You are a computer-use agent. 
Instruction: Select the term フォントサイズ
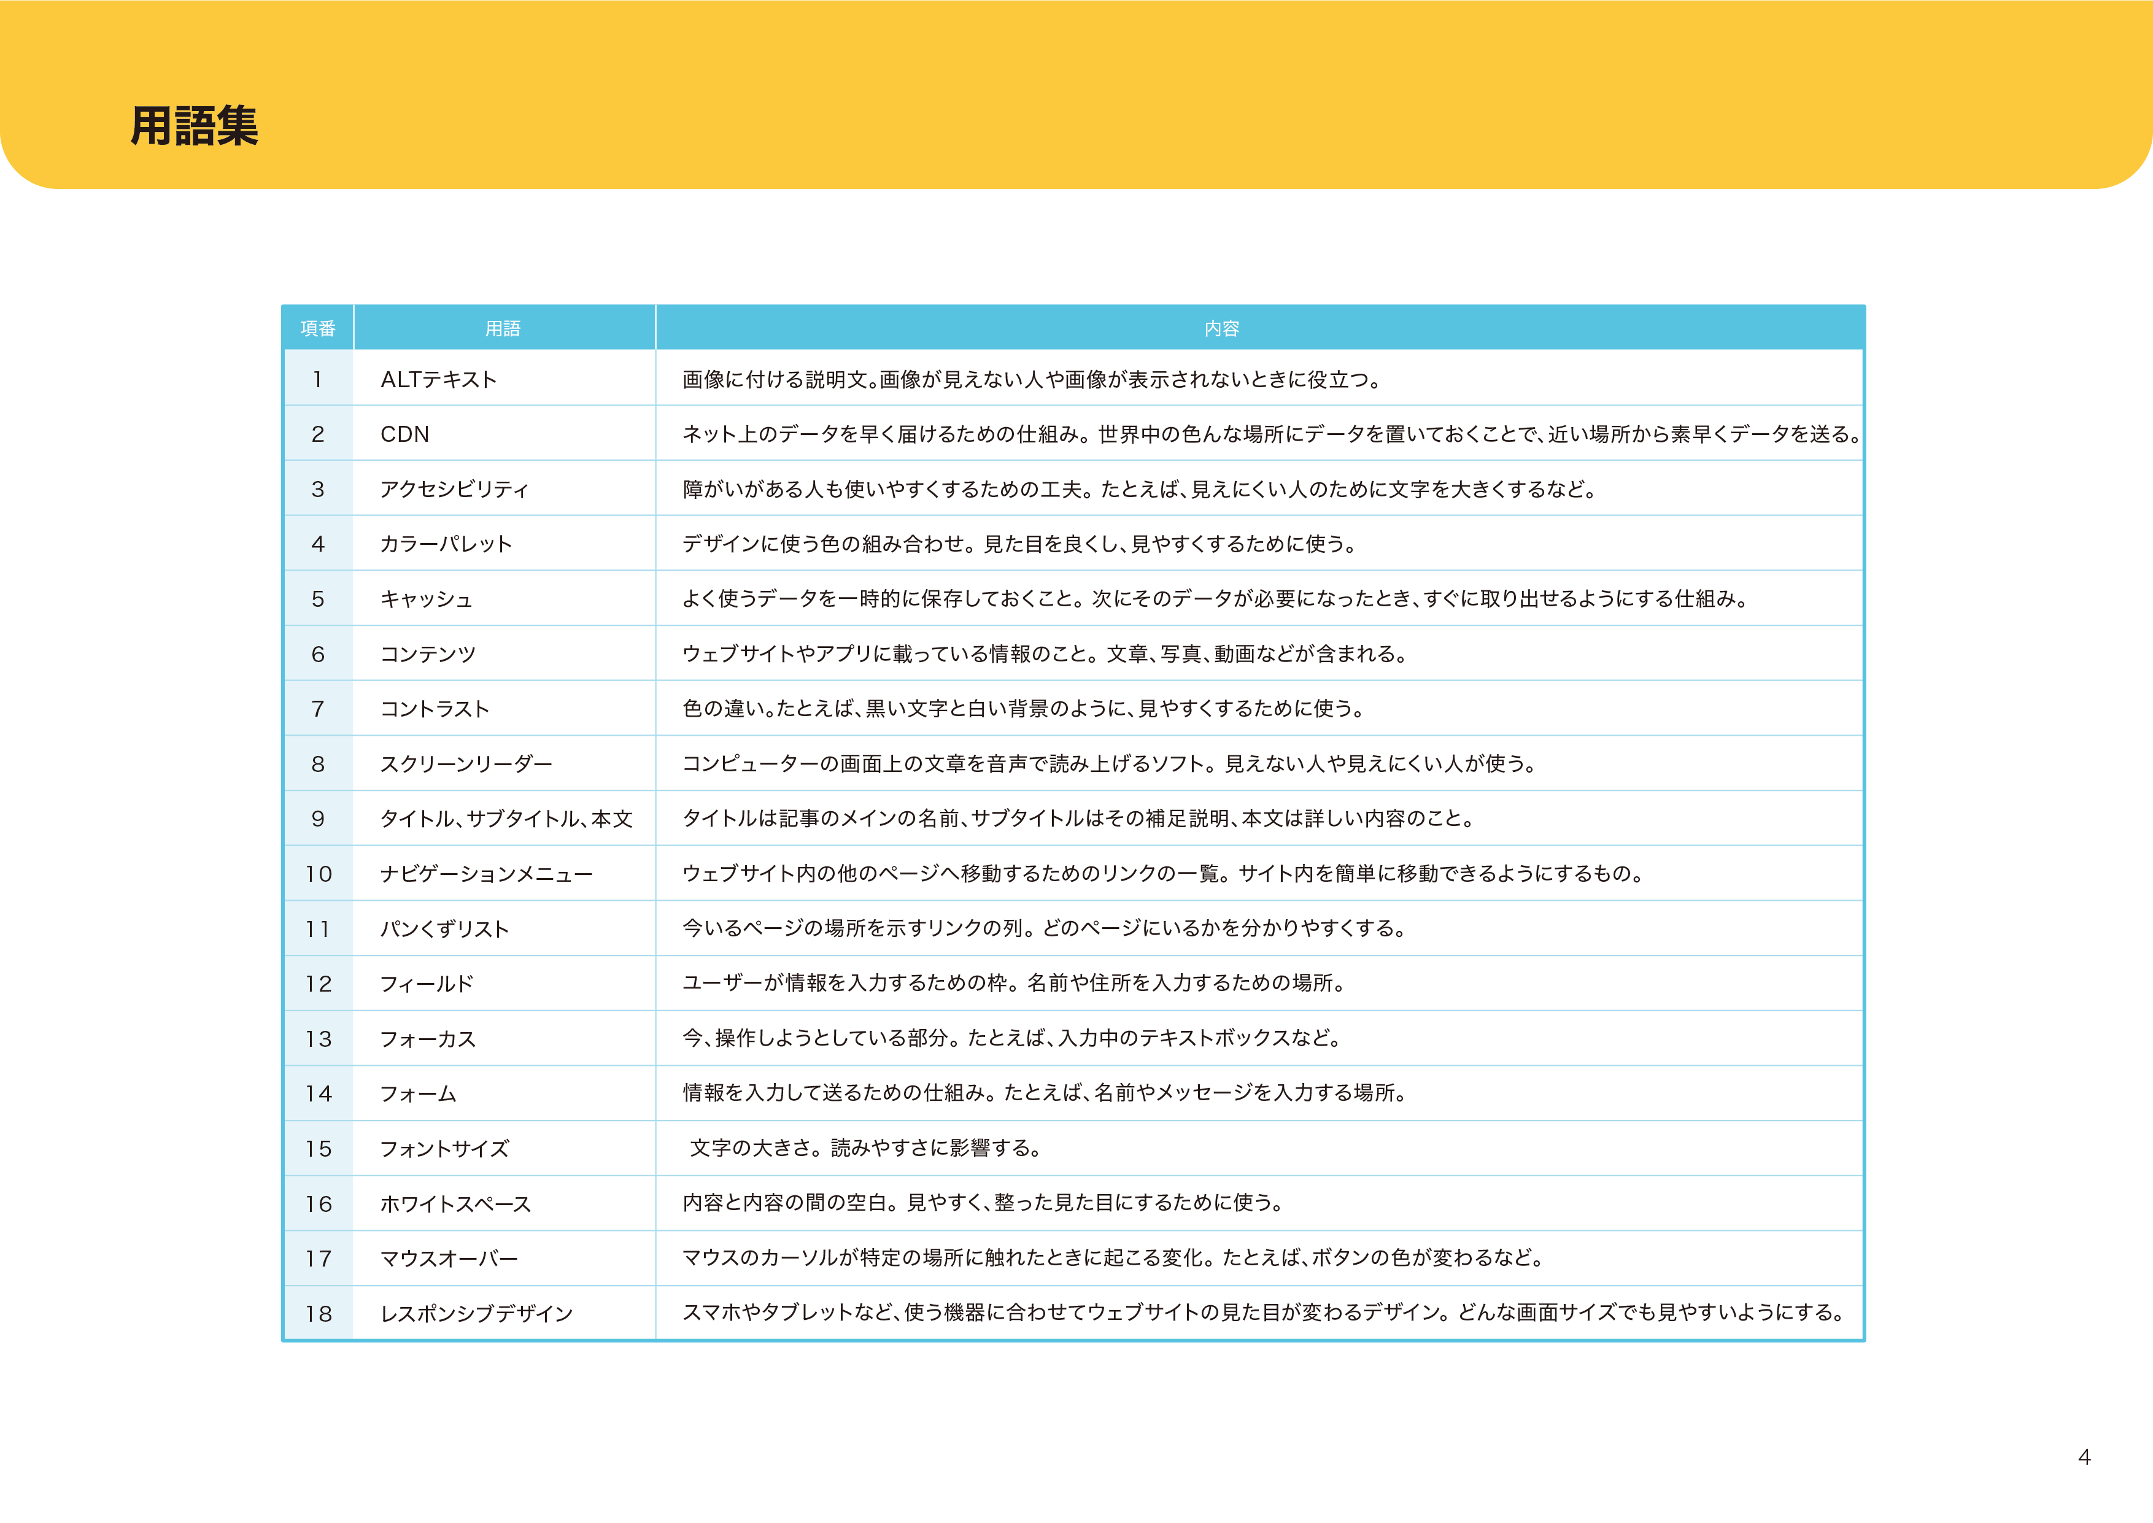pyautogui.click(x=444, y=1149)
